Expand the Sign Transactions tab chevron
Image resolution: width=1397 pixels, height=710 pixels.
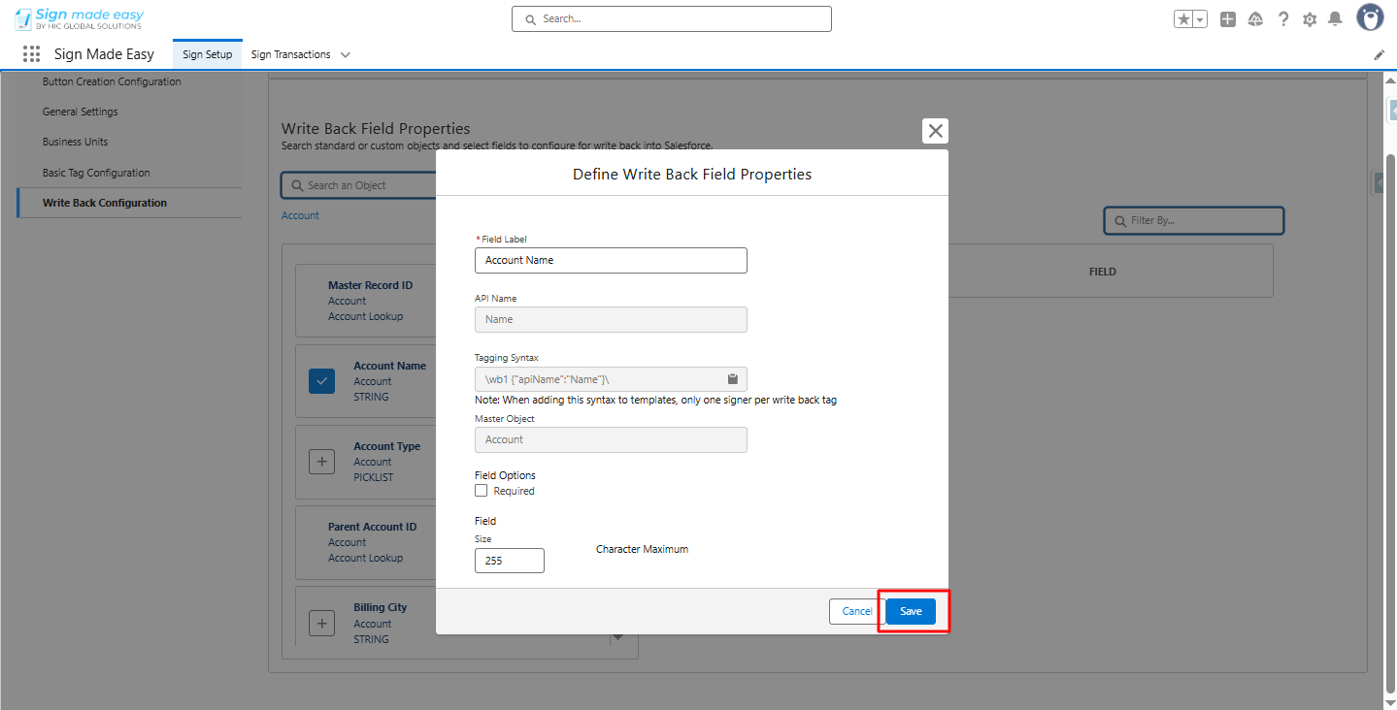346,55
